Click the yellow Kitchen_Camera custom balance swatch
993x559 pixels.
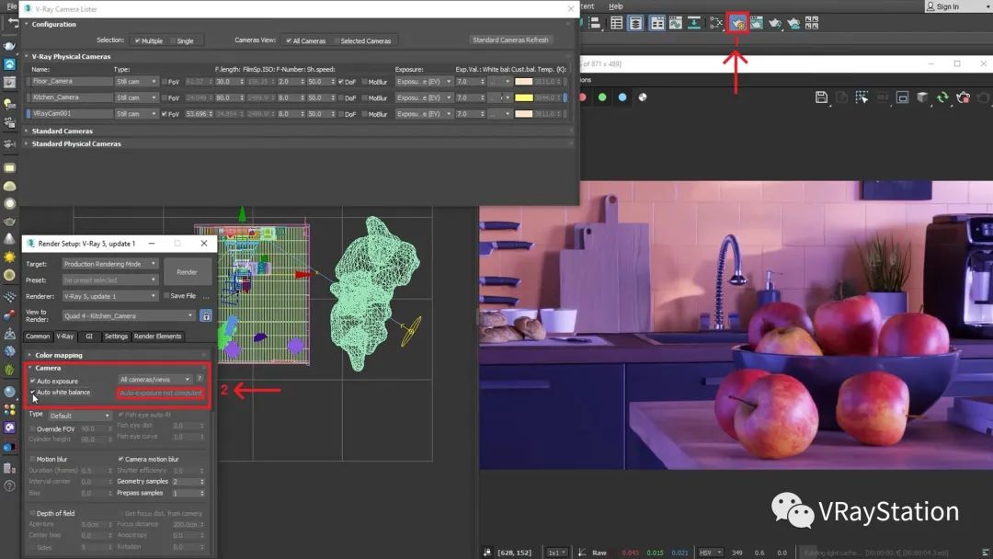tap(523, 97)
